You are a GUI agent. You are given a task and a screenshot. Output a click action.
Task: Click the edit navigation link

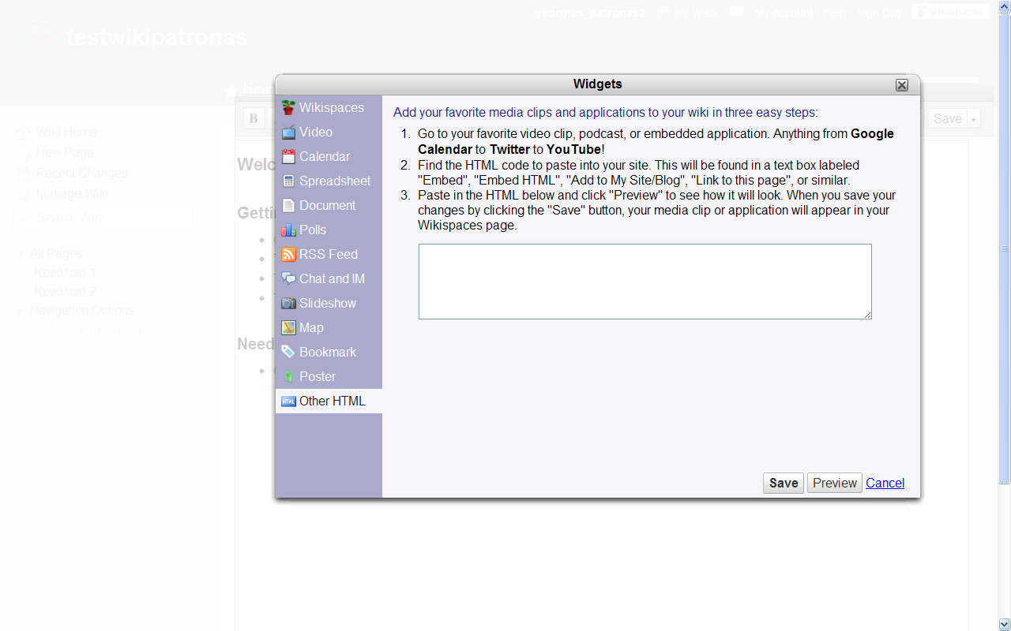click(x=111, y=330)
